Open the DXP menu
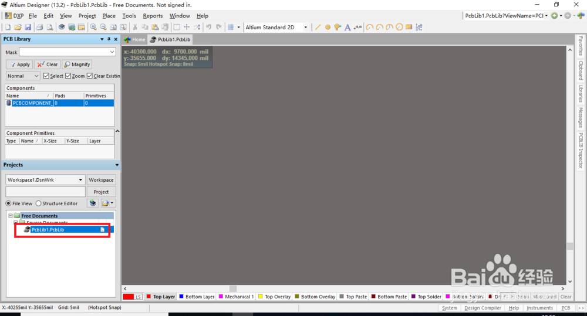This screenshot has width=587, height=316. tap(15, 16)
